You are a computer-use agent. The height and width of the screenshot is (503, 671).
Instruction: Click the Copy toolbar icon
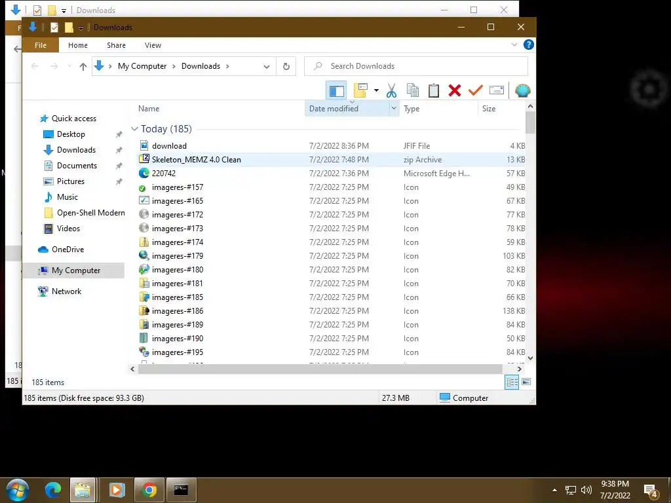point(413,90)
